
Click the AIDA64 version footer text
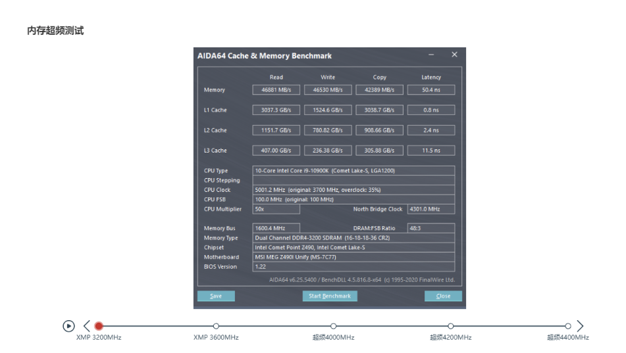(362, 279)
